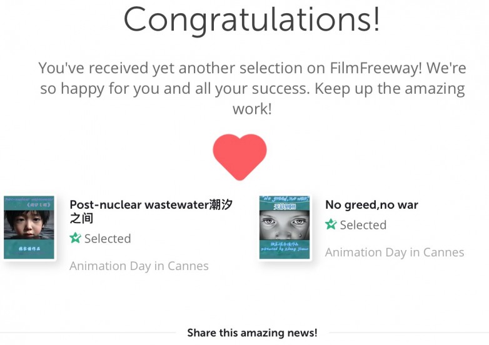
Task: Click the red heart icon
Action: [x=240, y=157]
